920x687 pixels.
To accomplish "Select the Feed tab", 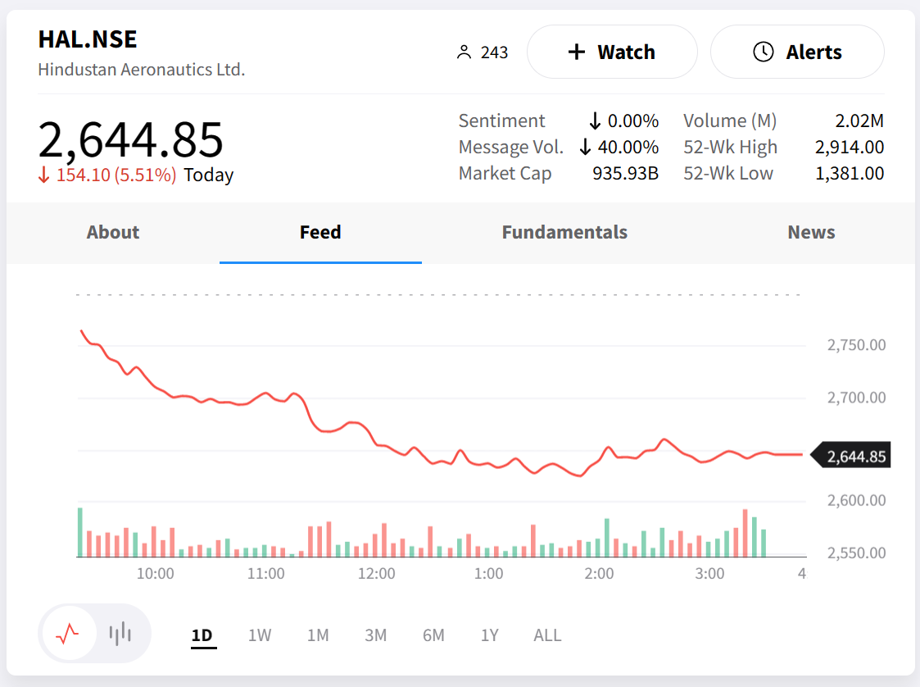I will (x=320, y=233).
